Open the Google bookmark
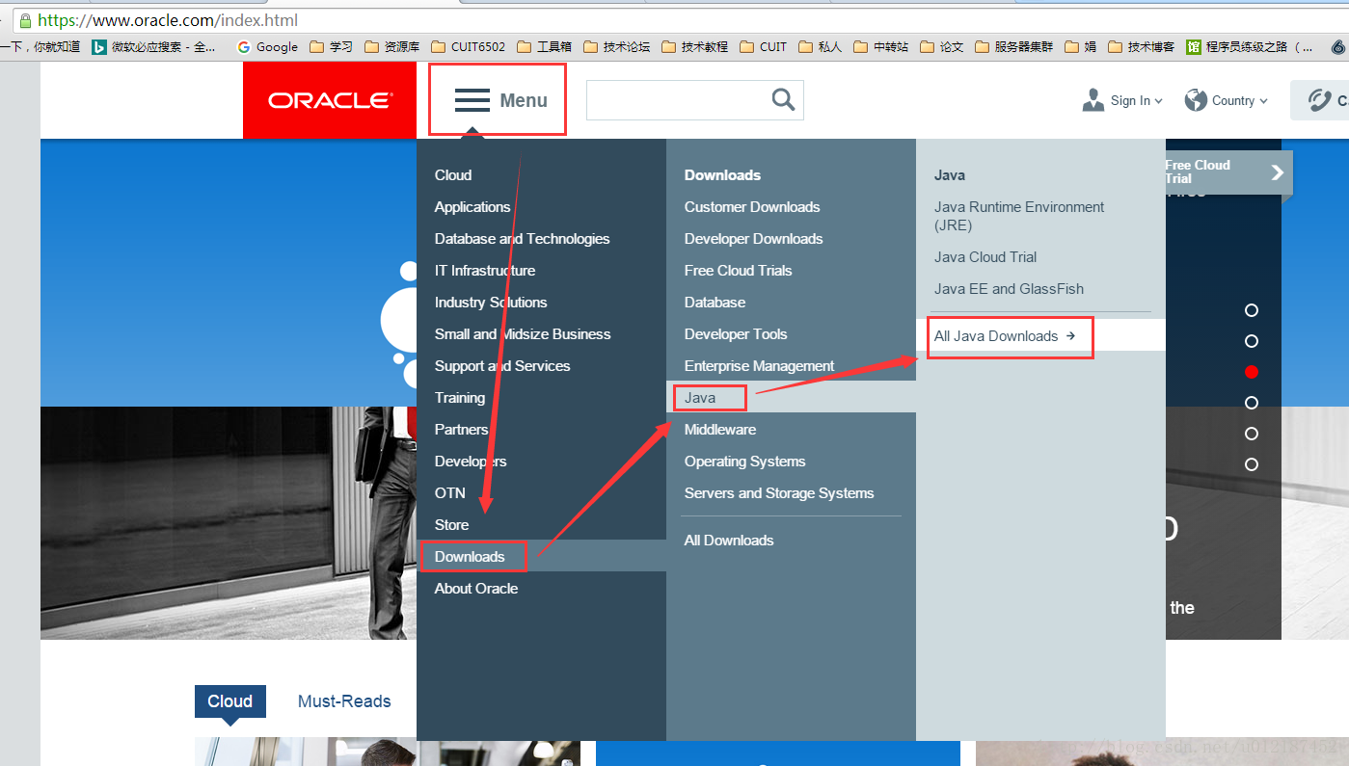Screen dimensions: 1349x766 point(267,46)
